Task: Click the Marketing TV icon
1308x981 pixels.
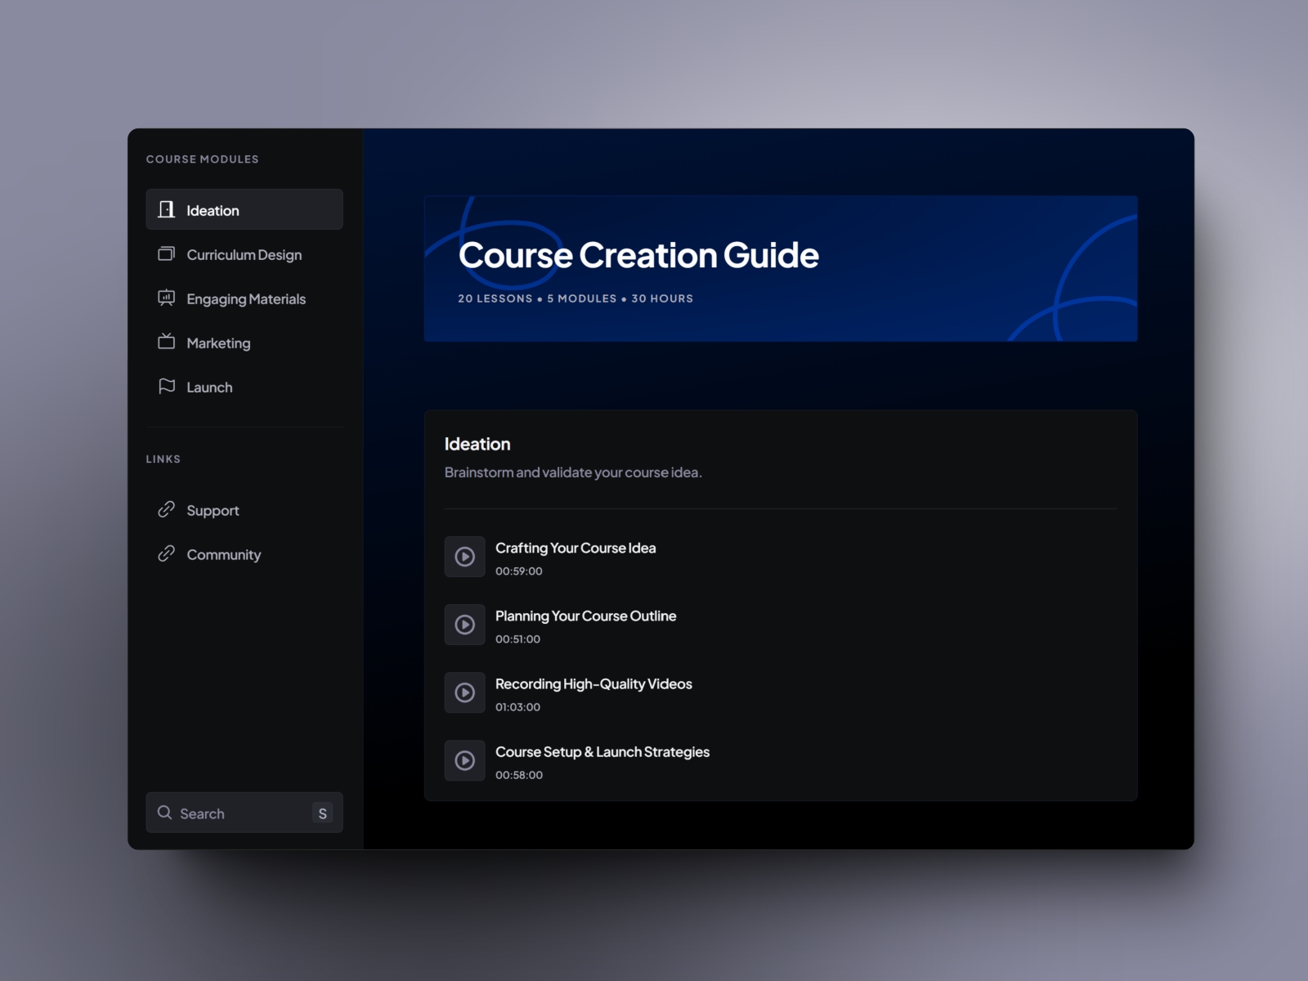Action: tap(166, 342)
